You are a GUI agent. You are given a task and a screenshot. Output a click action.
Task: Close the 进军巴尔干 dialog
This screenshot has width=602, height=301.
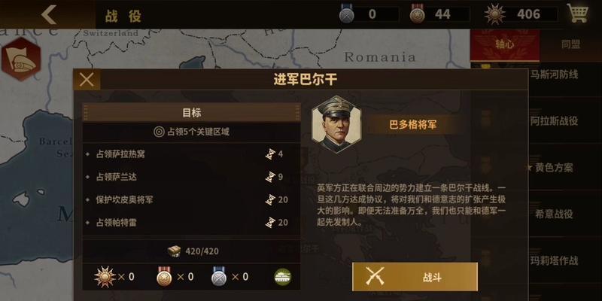(87, 80)
